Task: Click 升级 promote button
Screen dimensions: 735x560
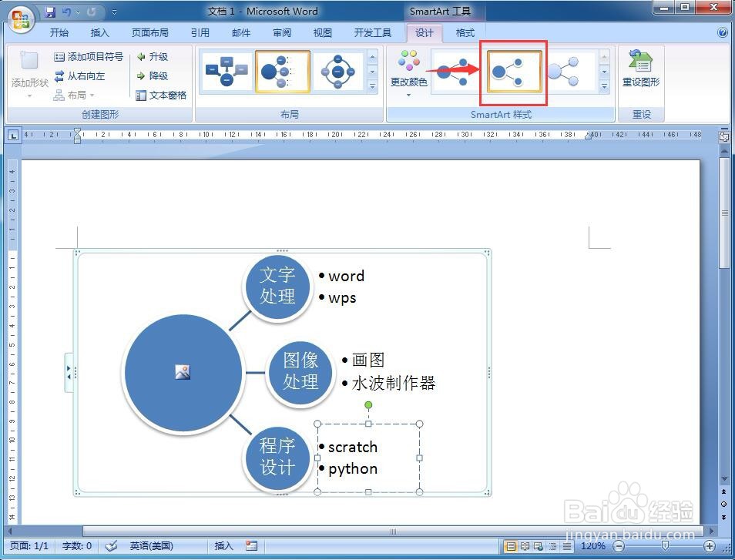Action: point(153,57)
